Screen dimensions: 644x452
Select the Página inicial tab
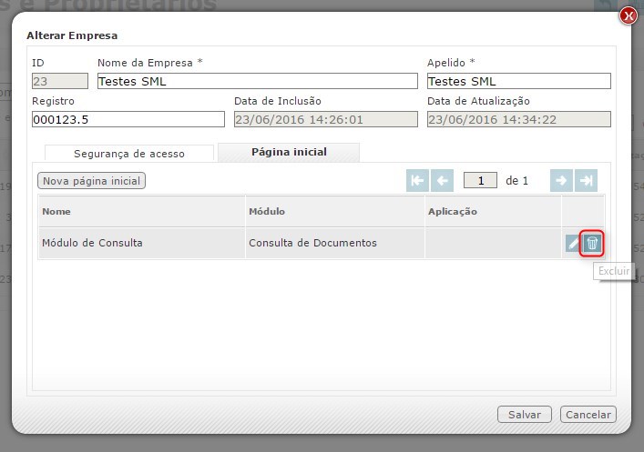click(289, 152)
